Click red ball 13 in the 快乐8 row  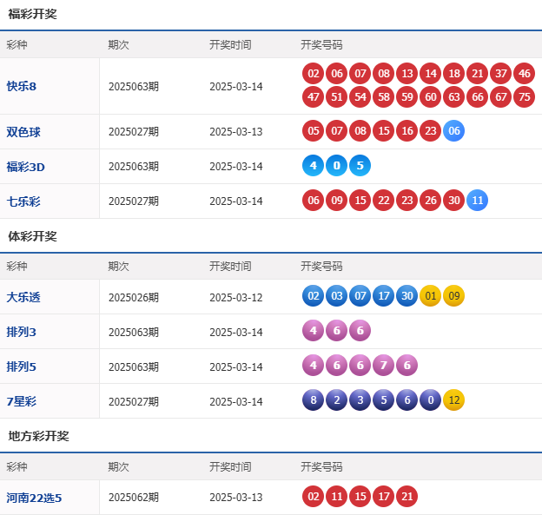(407, 73)
